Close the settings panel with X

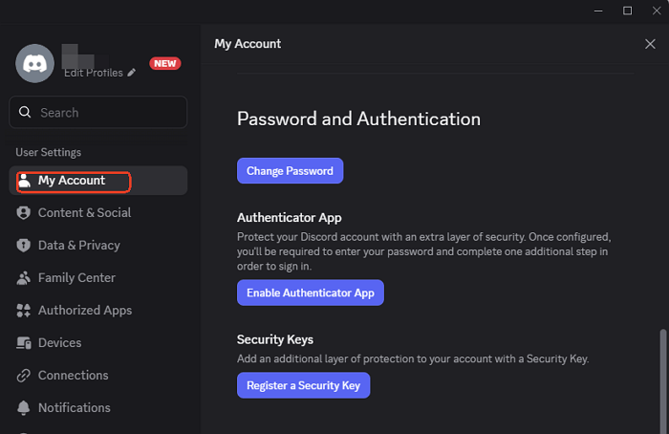(650, 44)
